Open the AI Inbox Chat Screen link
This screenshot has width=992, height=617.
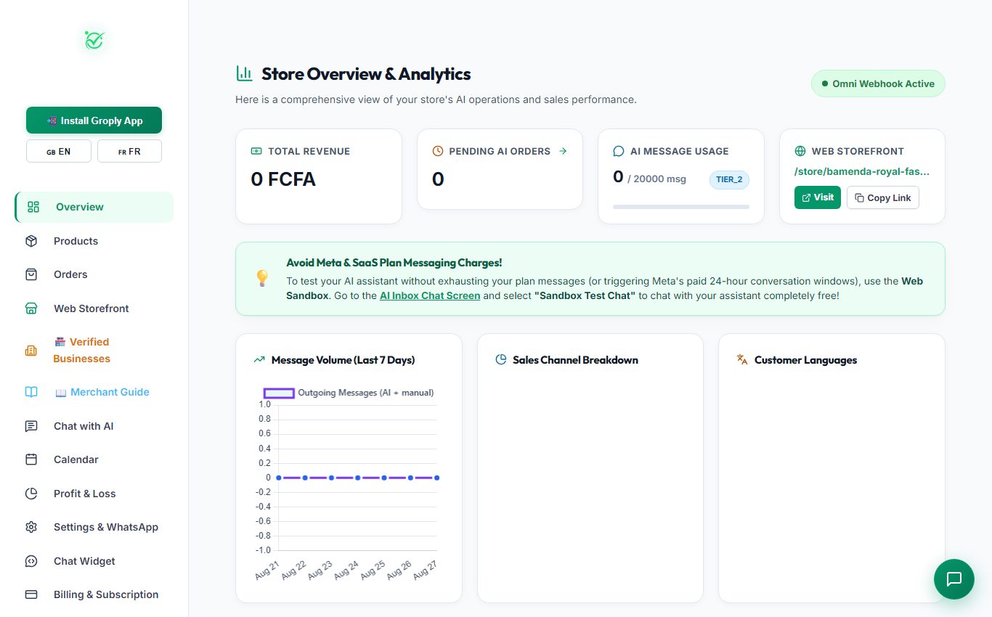click(x=430, y=295)
